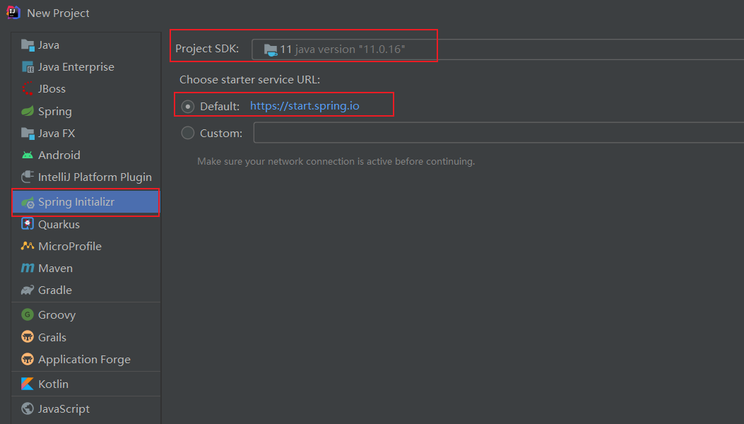
Task: Choose Android project type label
Action: pos(59,155)
